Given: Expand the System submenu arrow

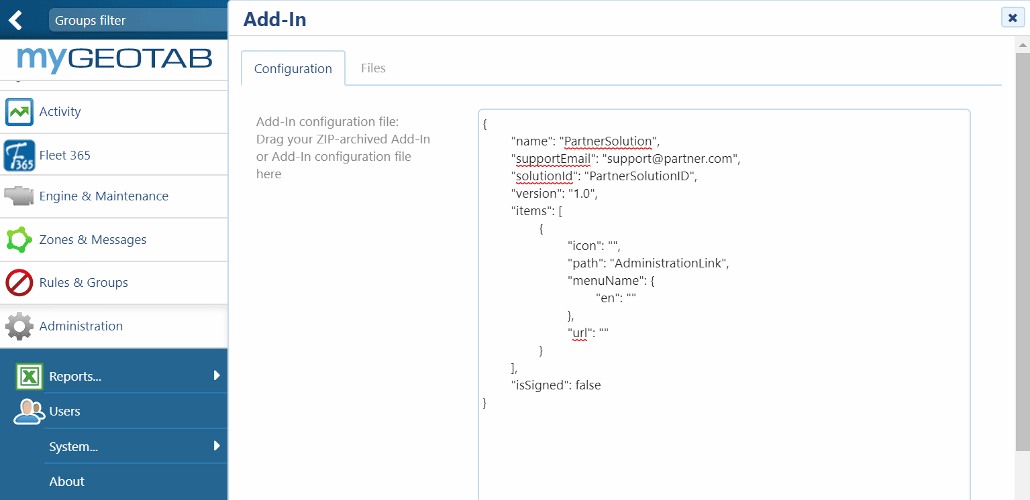Looking at the screenshot, I should (x=217, y=446).
